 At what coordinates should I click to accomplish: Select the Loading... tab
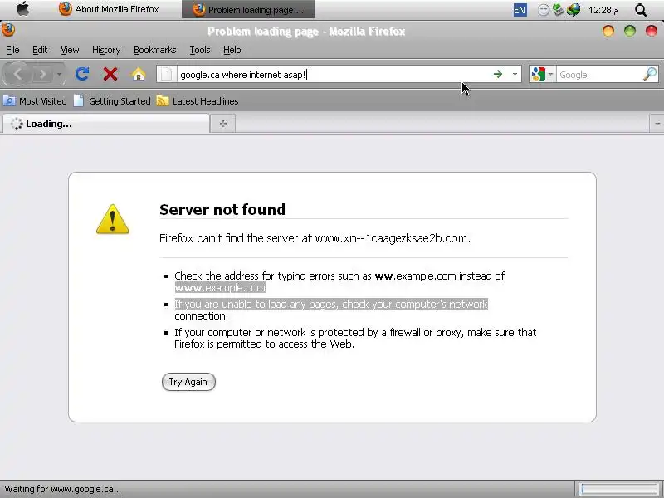click(x=106, y=124)
